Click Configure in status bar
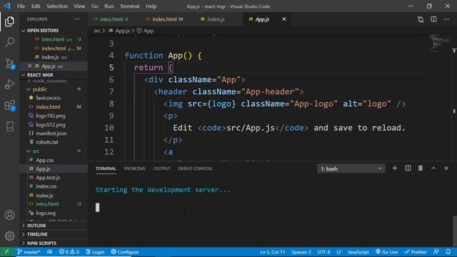Screen dimensions: 457x257 tap(125, 252)
